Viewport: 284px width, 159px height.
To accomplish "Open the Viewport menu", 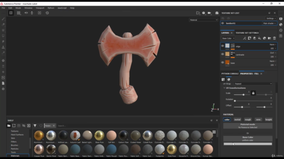I will [x=40, y=8].
